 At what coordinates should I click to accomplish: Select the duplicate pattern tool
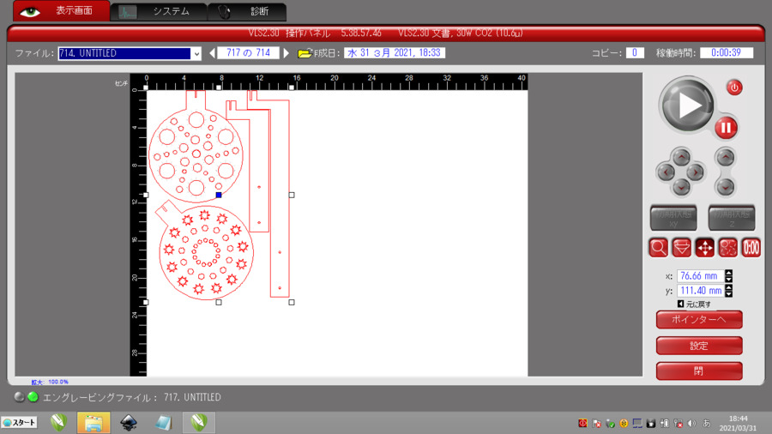click(727, 248)
